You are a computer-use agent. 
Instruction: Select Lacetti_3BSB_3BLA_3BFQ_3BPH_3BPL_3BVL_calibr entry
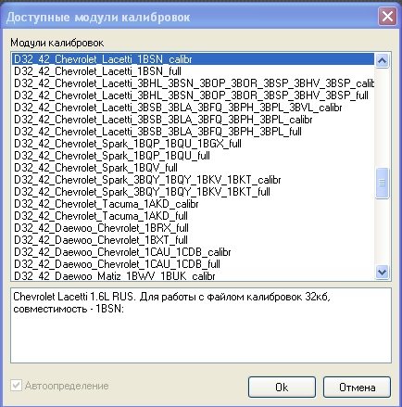tap(193, 108)
